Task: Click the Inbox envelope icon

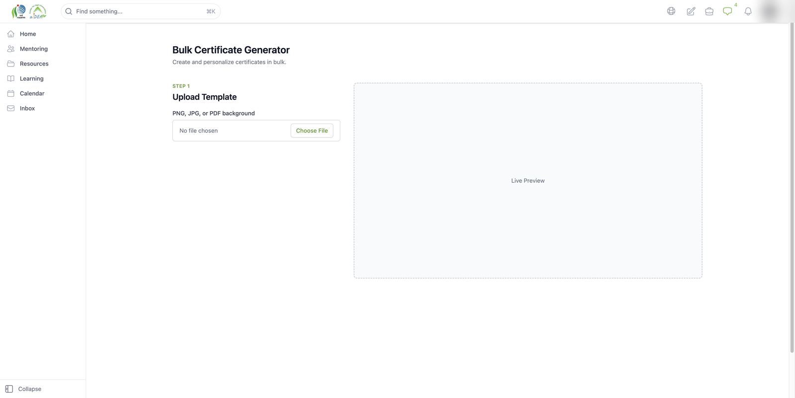Action: pyautogui.click(x=11, y=108)
